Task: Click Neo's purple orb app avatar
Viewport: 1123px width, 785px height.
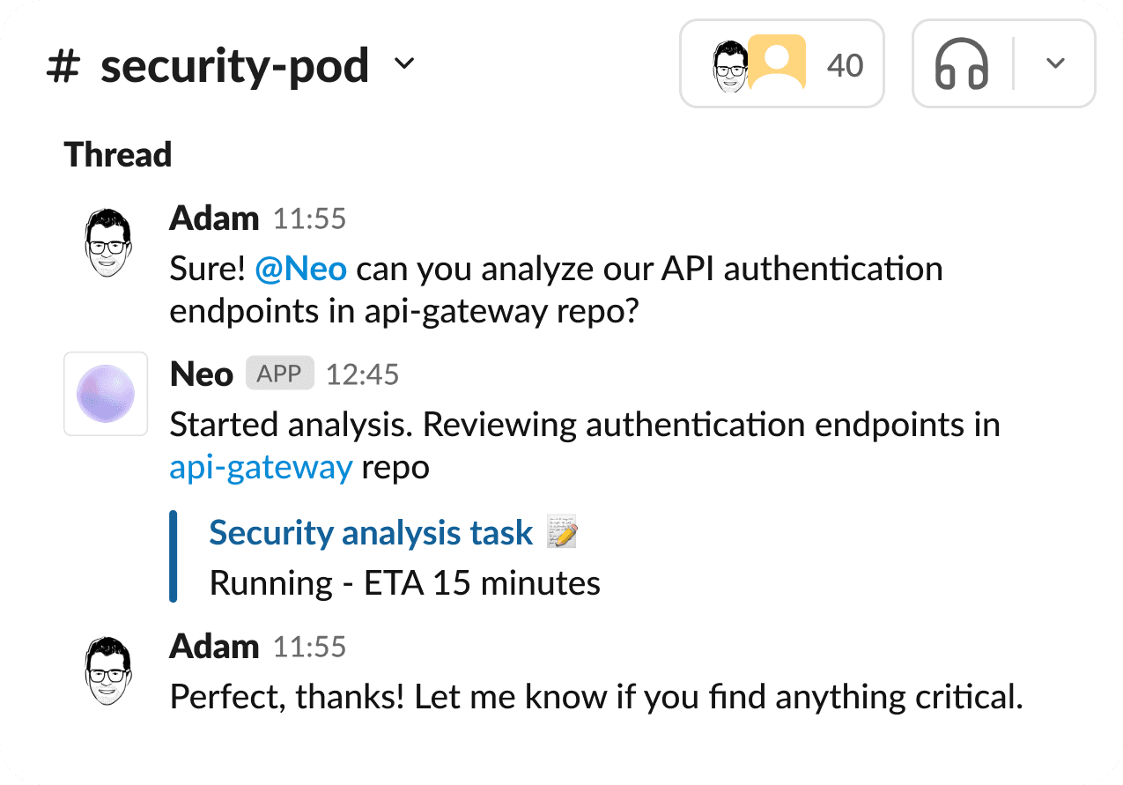Action: click(106, 394)
